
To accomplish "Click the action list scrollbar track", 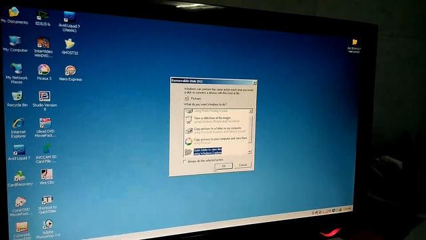I will [250, 131].
